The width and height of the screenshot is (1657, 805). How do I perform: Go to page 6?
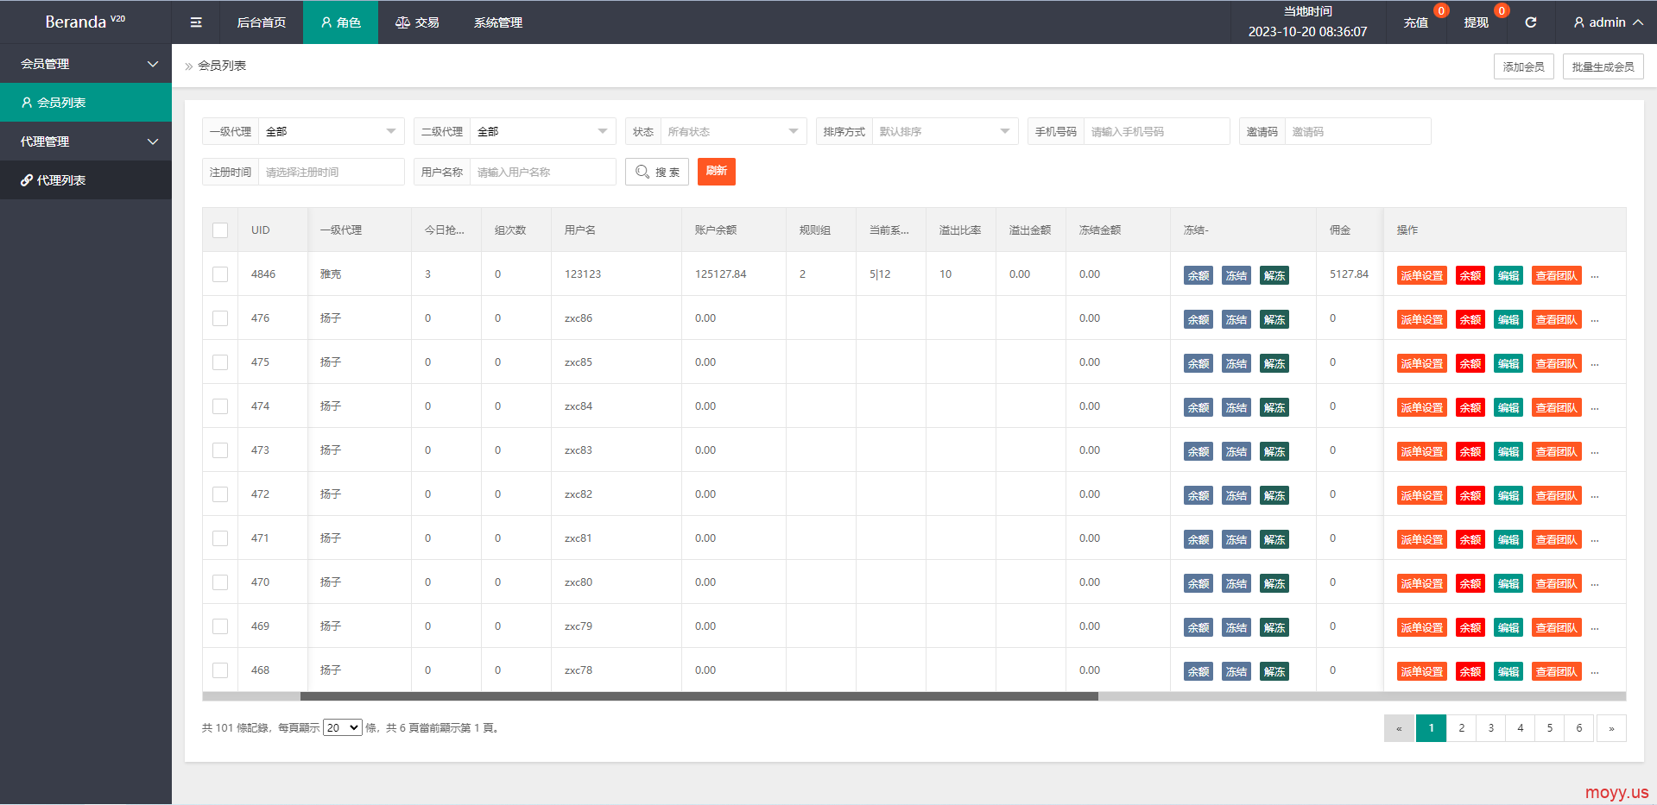pyautogui.click(x=1578, y=728)
